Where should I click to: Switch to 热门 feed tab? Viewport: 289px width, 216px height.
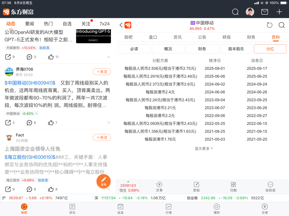(x=48, y=24)
